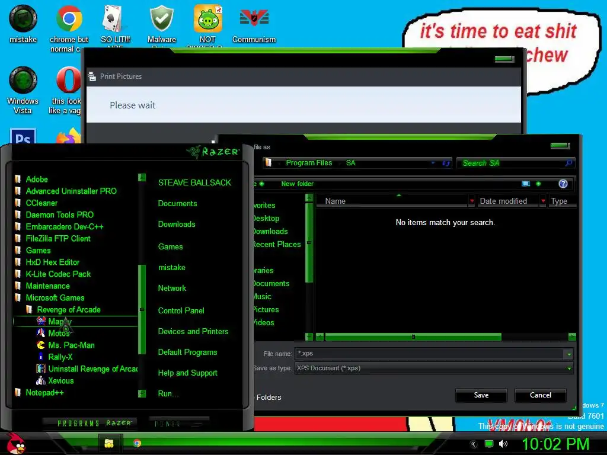
Task: Open the 'mistake' desktop icon
Action: [23, 24]
